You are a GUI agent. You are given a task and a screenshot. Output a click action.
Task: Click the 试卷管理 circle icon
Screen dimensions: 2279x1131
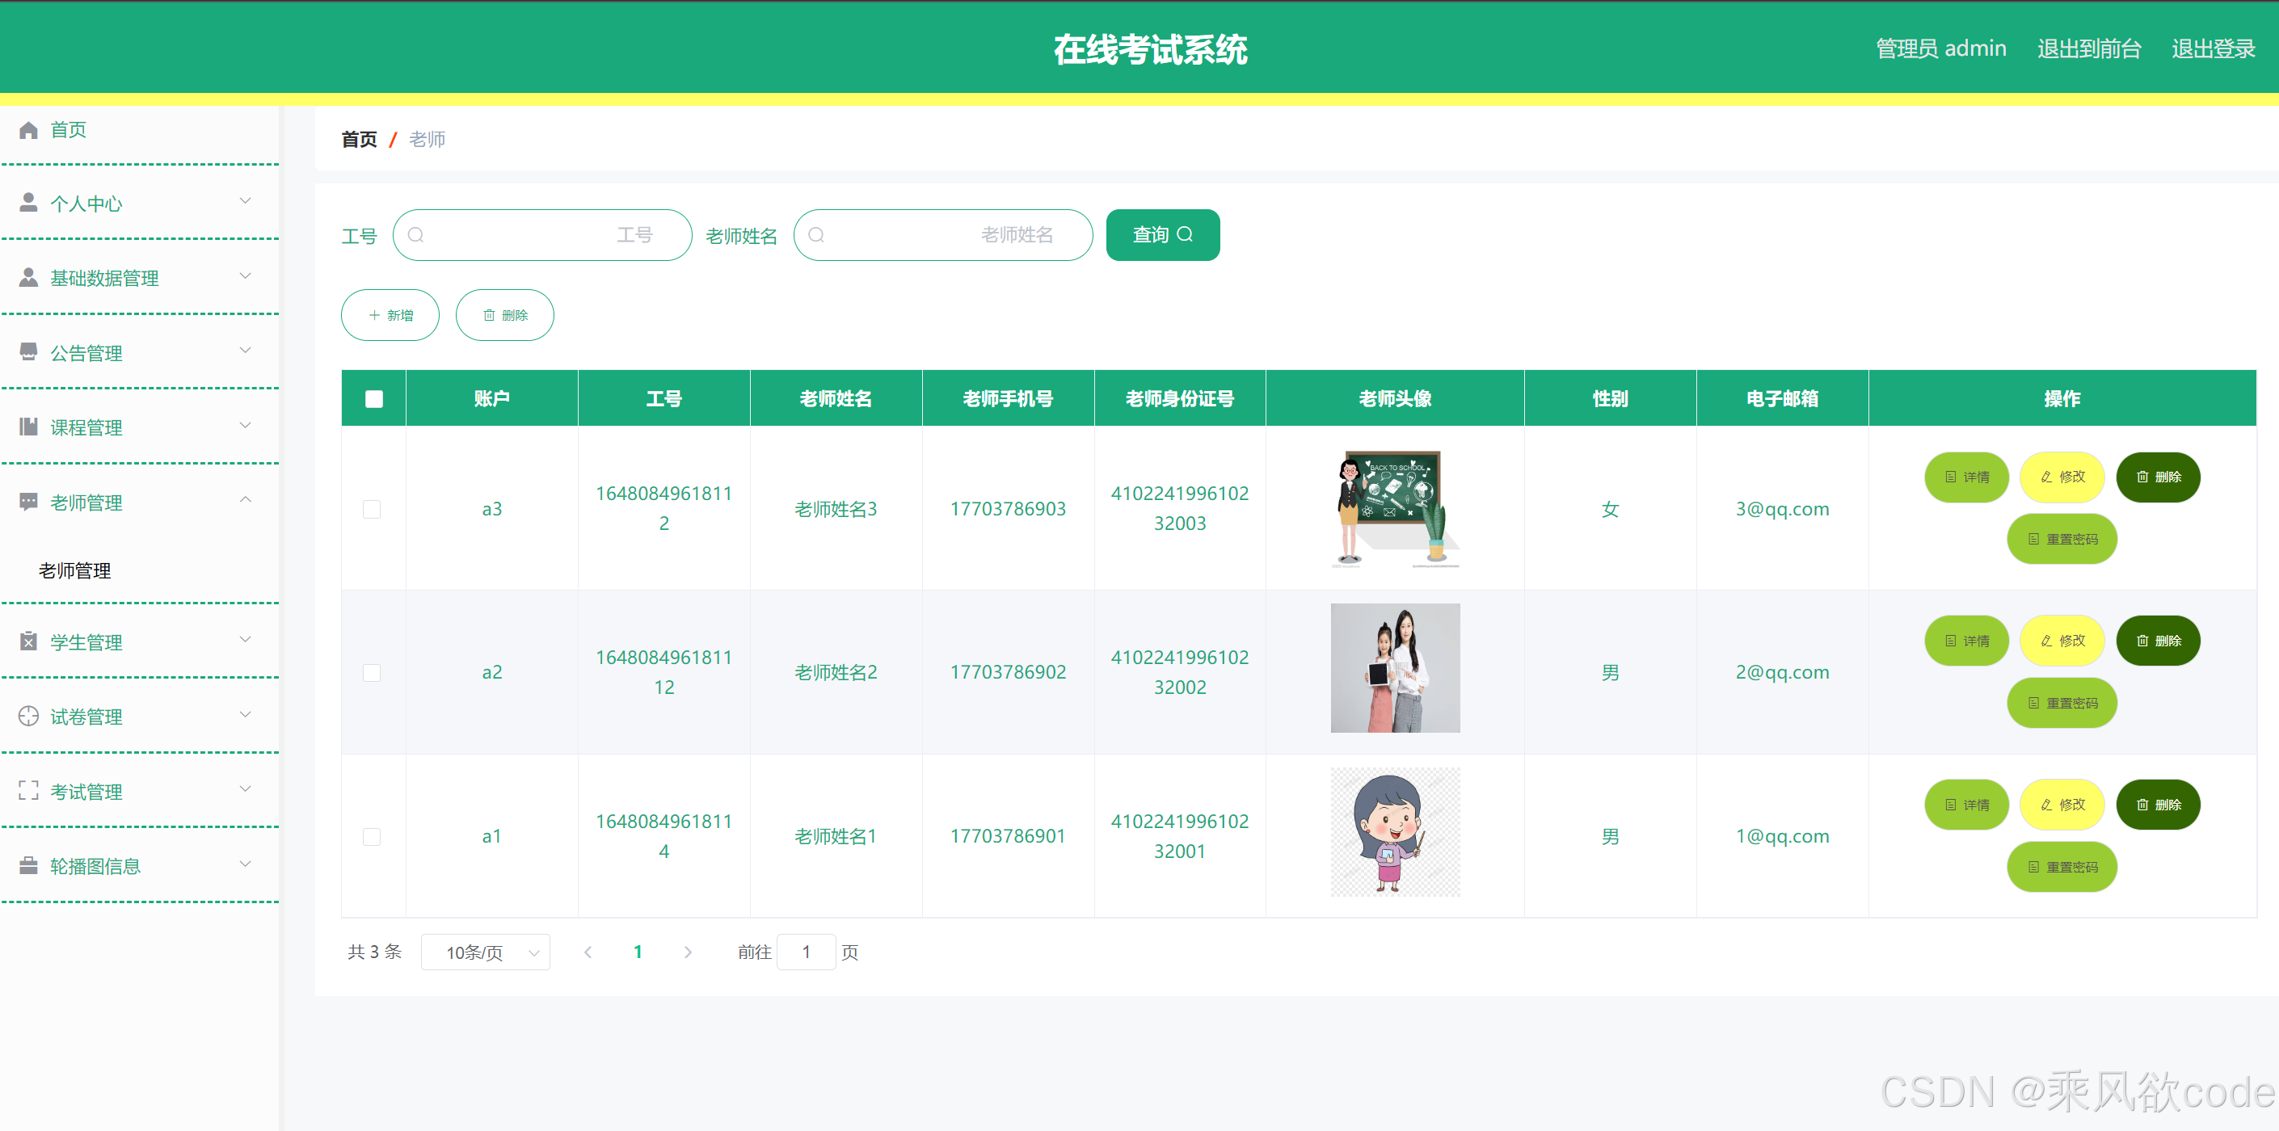tap(28, 717)
